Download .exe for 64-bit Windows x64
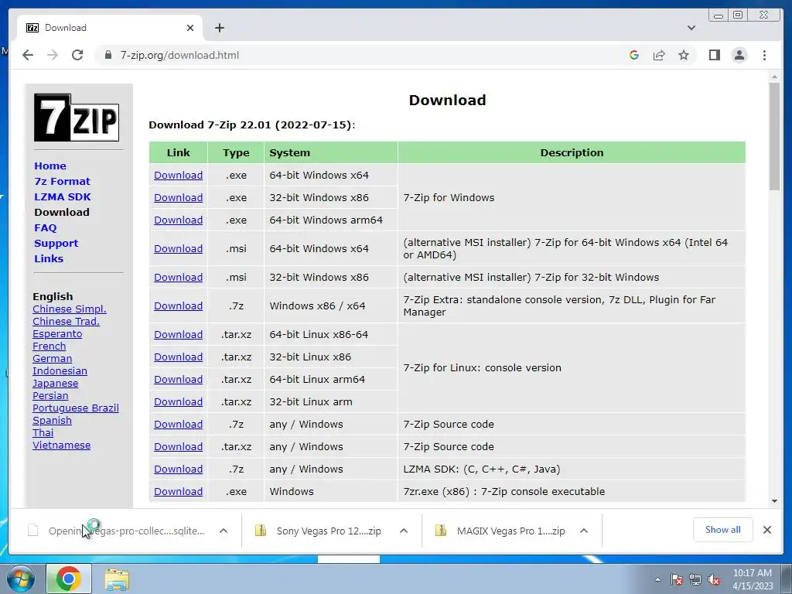The width and height of the screenshot is (792, 594). pyautogui.click(x=179, y=176)
